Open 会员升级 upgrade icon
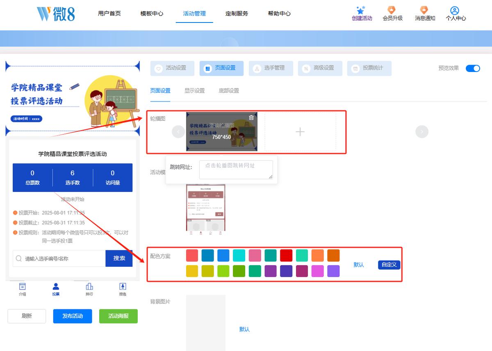Screen dimensions: 492x351 coord(392,10)
